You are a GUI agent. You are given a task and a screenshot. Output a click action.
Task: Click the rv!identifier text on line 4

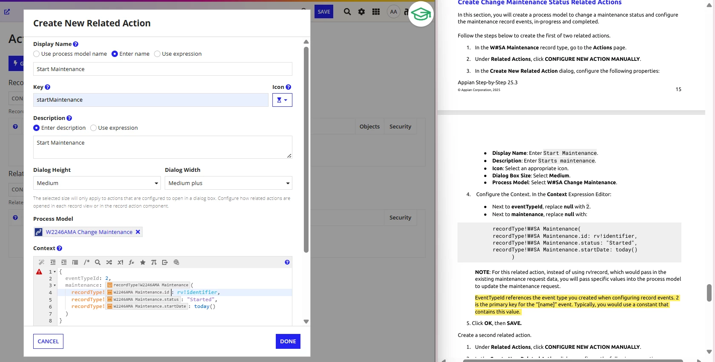[197, 292]
